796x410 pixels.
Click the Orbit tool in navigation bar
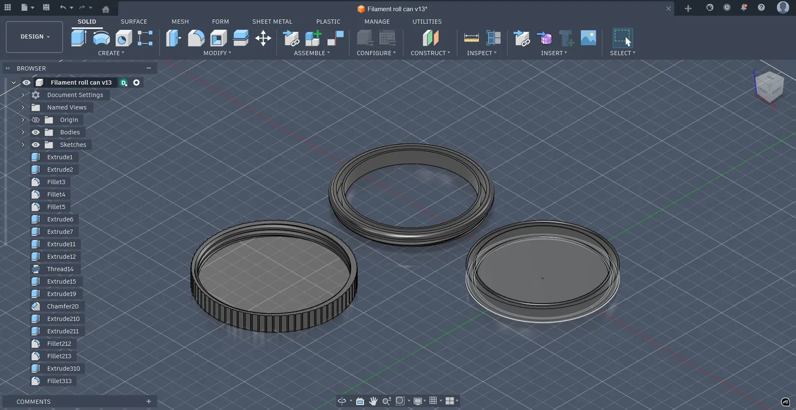pyautogui.click(x=342, y=401)
